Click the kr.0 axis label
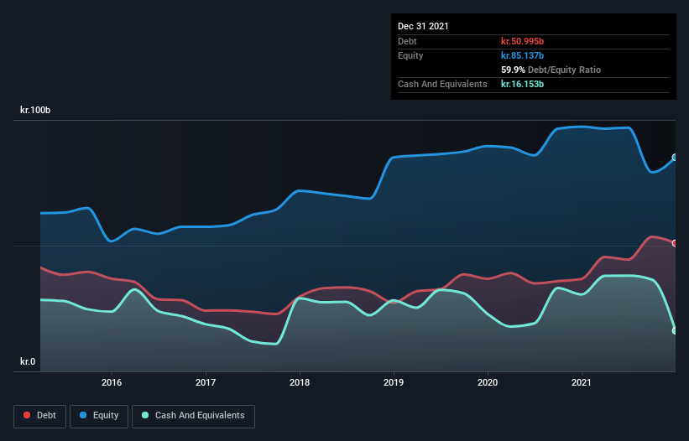The height and width of the screenshot is (441, 689). tap(28, 361)
